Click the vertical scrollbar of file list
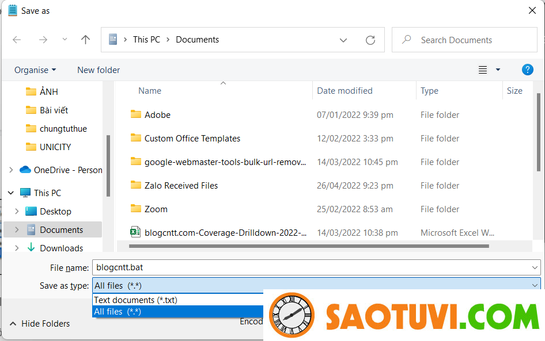This screenshot has width=545, height=341. click(539, 131)
